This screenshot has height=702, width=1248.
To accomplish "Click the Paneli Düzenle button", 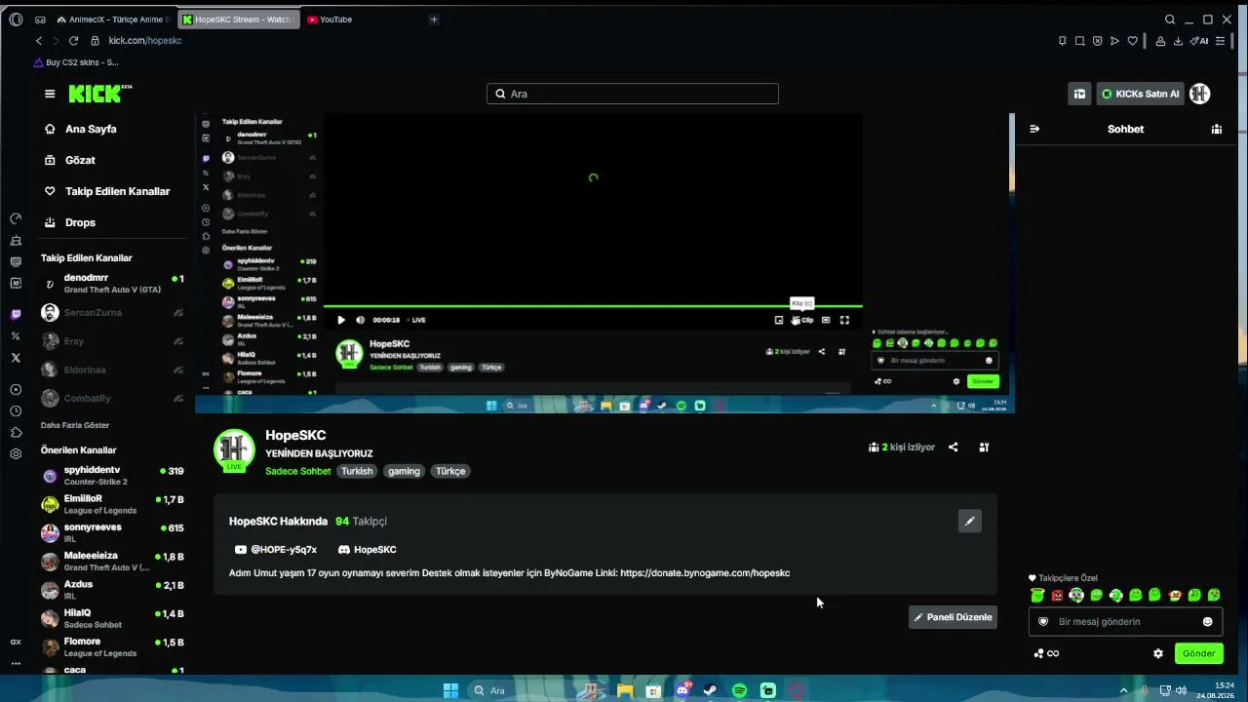I will click(953, 617).
